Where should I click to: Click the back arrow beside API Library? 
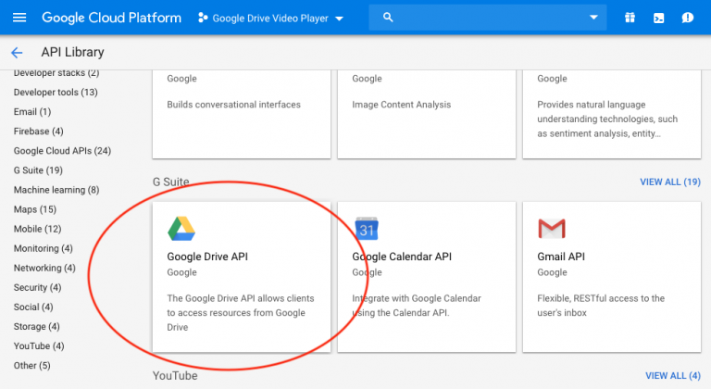(17, 53)
